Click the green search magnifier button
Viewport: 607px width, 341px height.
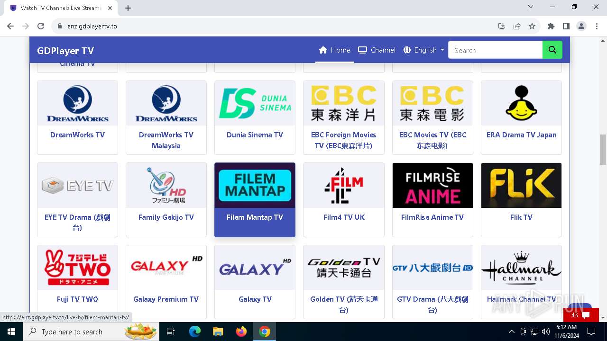pyautogui.click(x=552, y=50)
